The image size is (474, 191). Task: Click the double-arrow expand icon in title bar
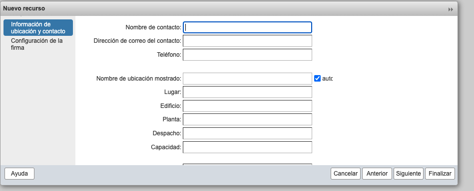[451, 9]
